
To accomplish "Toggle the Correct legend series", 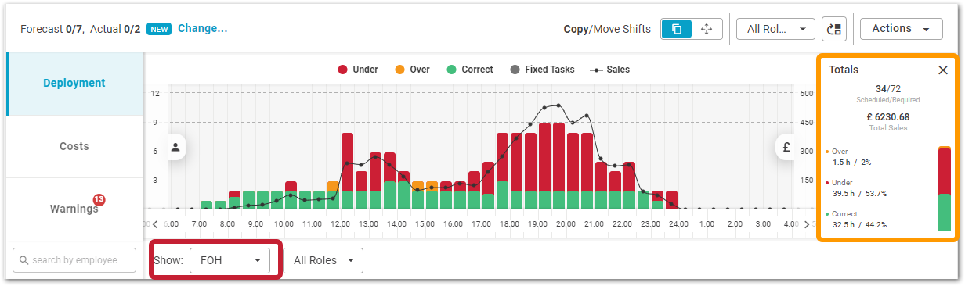I will pos(470,70).
